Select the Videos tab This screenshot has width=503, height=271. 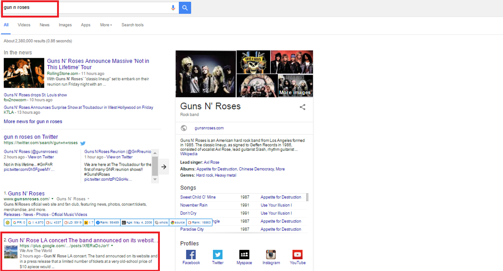(x=24, y=25)
